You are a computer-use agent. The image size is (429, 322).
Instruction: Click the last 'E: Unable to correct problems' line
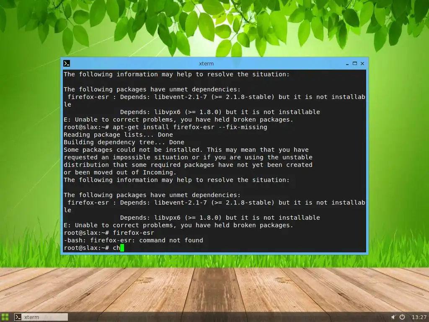(x=178, y=225)
